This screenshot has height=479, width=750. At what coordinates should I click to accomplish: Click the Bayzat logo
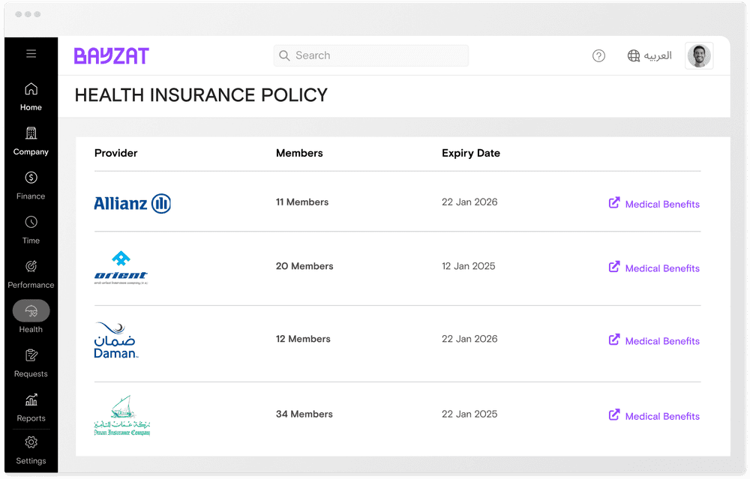tap(112, 56)
